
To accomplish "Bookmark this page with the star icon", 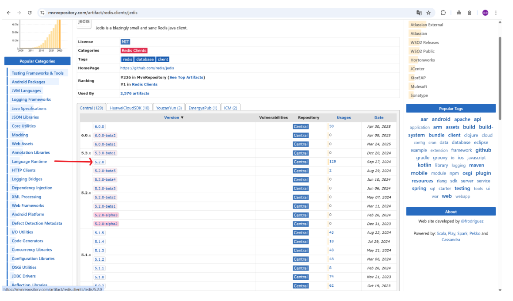I will pyautogui.click(x=429, y=13).
